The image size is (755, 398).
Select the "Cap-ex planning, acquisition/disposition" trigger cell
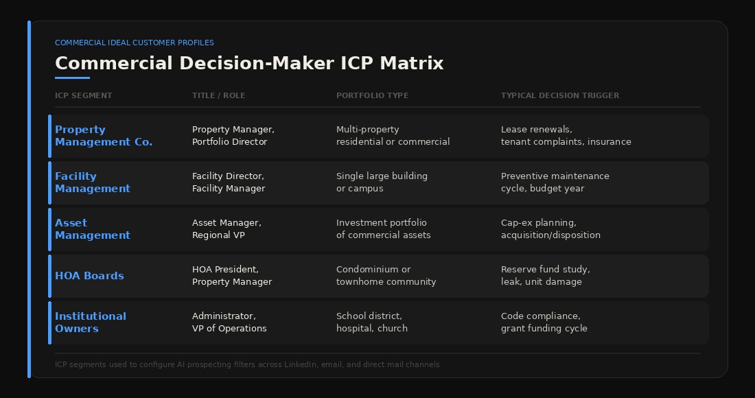coord(550,229)
